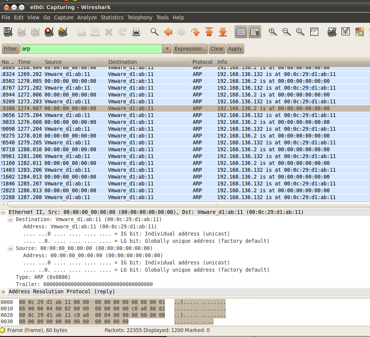
Task: Open coloring rules editor icon
Action: tap(360, 32)
